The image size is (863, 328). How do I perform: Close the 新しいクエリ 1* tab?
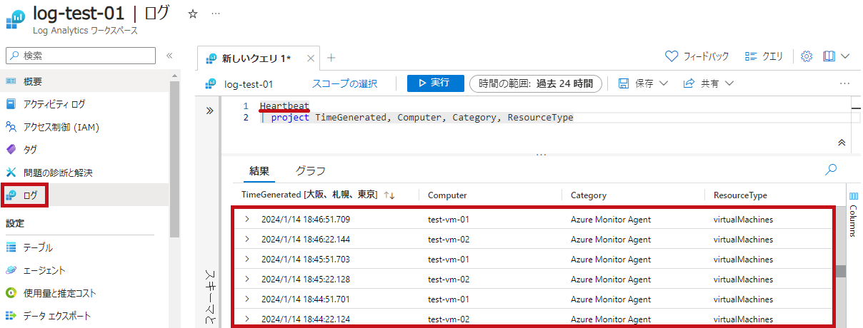pos(310,58)
